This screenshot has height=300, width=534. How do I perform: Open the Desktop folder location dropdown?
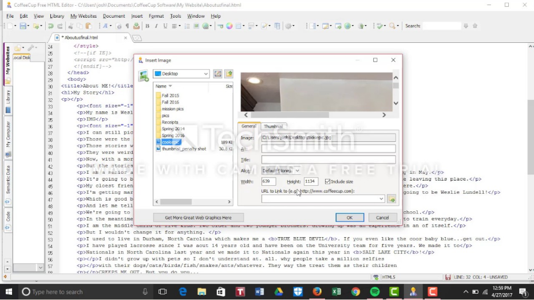point(205,74)
